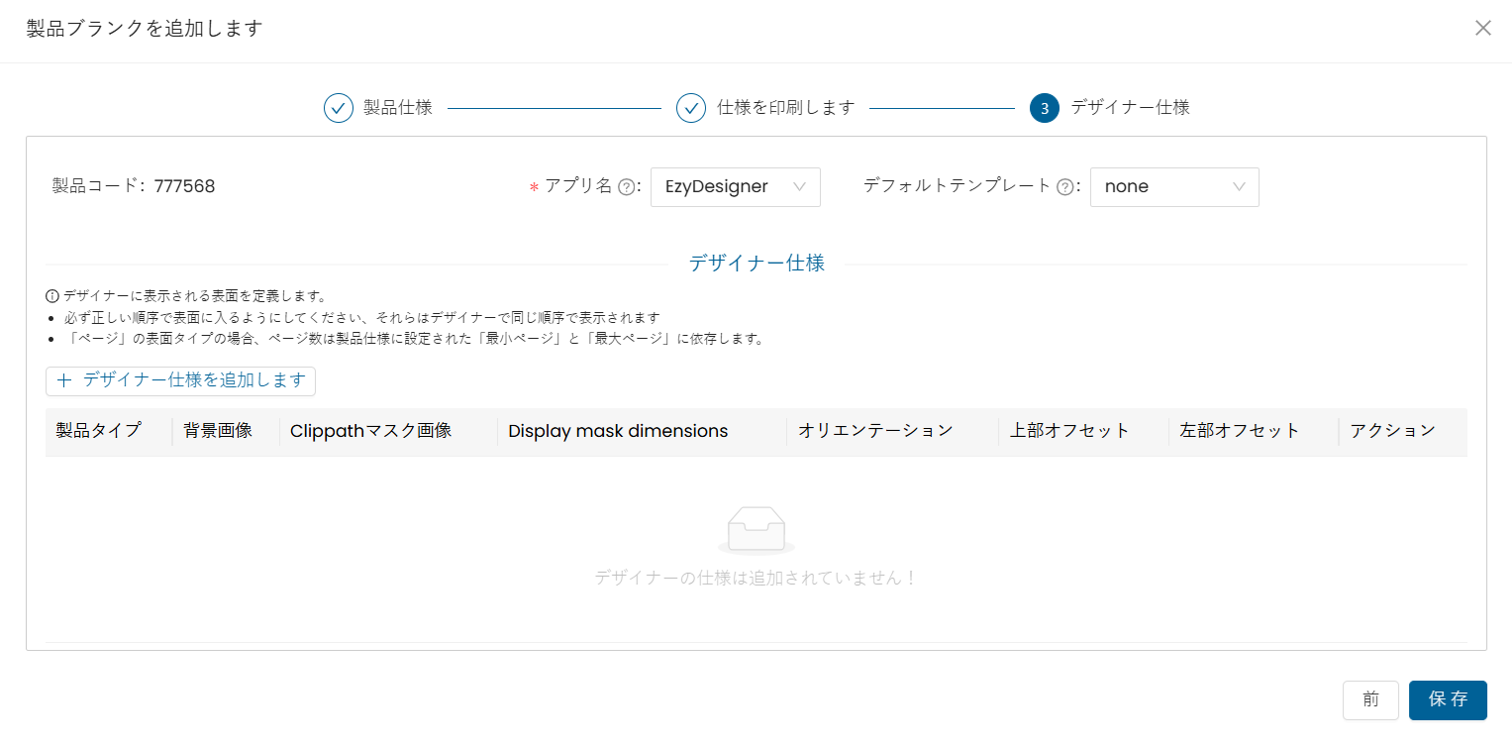1512x747 pixels.
Task: Click the 仕様を印刷します step checkmark icon
Action: tap(691, 108)
